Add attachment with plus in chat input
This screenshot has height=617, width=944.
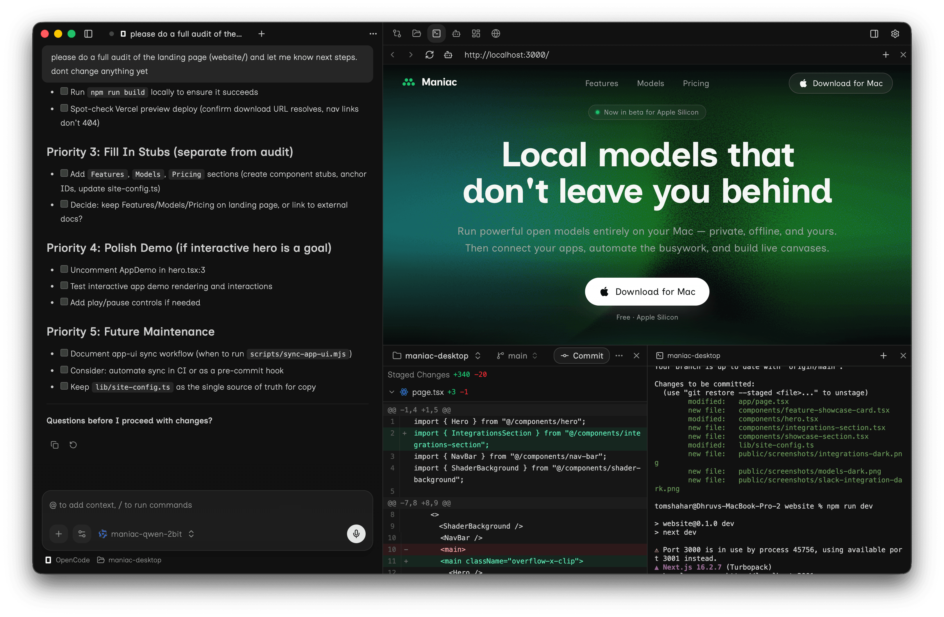(59, 534)
